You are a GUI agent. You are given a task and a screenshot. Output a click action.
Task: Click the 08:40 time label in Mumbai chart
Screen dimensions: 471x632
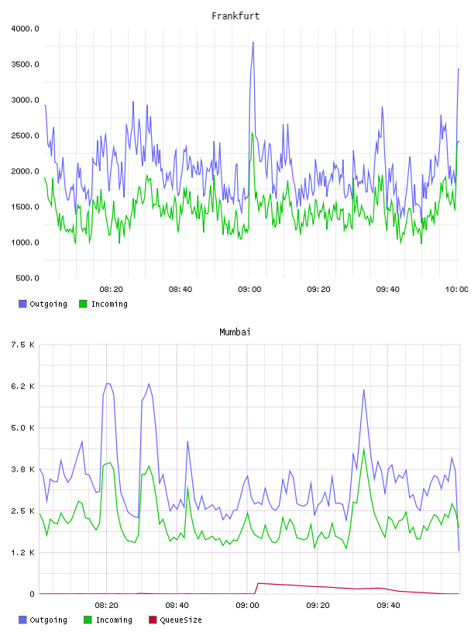pyautogui.click(x=177, y=606)
